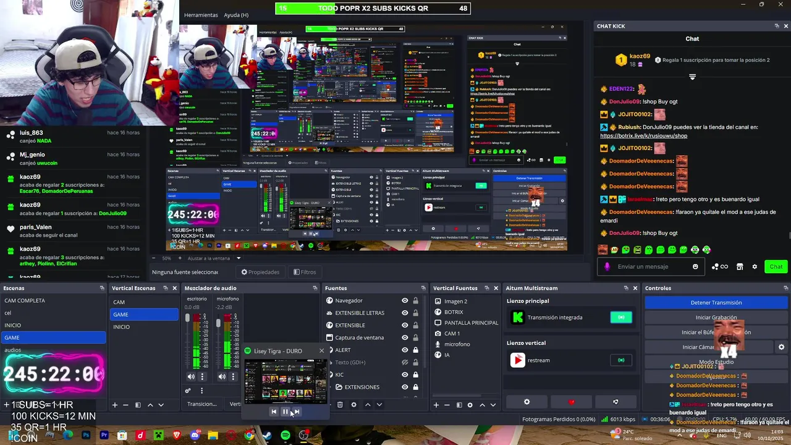Select INICIO scene in Escenas
The height and width of the screenshot is (445, 791).
pos(54,325)
